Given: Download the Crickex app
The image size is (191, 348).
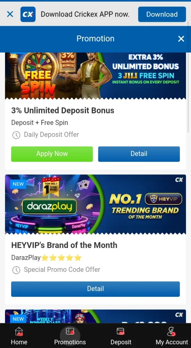Looking at the screenshot, I should [x=162, y=14].
